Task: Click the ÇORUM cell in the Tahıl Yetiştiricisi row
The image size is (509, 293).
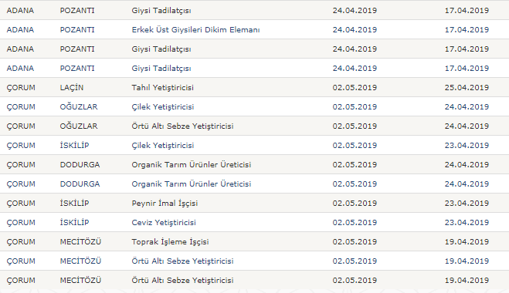Action: tap(21, 87)
